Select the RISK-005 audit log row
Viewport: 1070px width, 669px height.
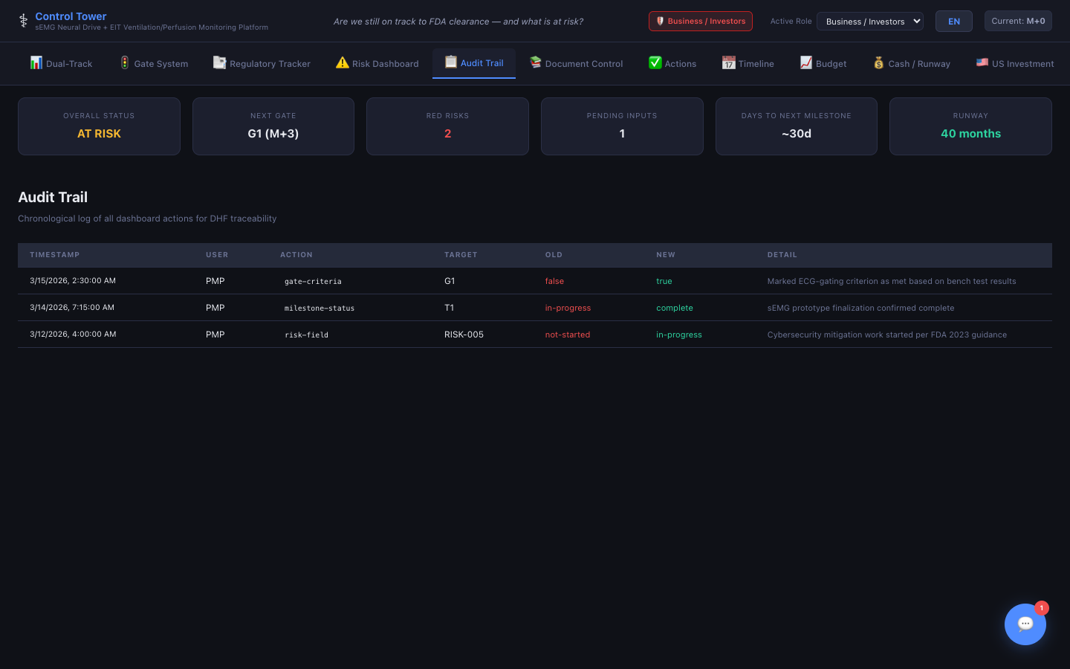534,334
